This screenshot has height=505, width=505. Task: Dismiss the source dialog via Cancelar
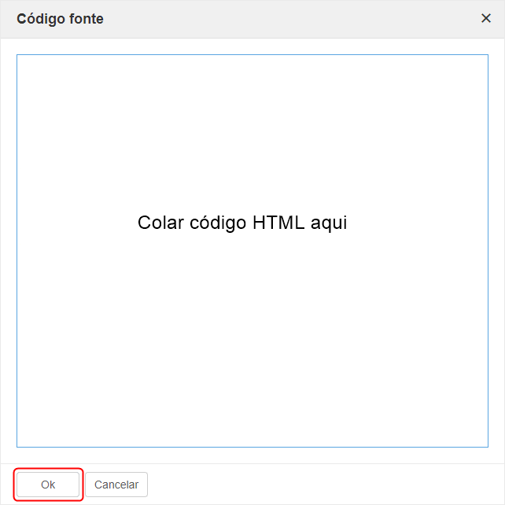(116, 485)
